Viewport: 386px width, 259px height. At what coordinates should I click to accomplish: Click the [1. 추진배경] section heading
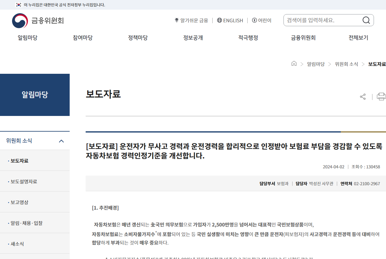pos(105,208)
